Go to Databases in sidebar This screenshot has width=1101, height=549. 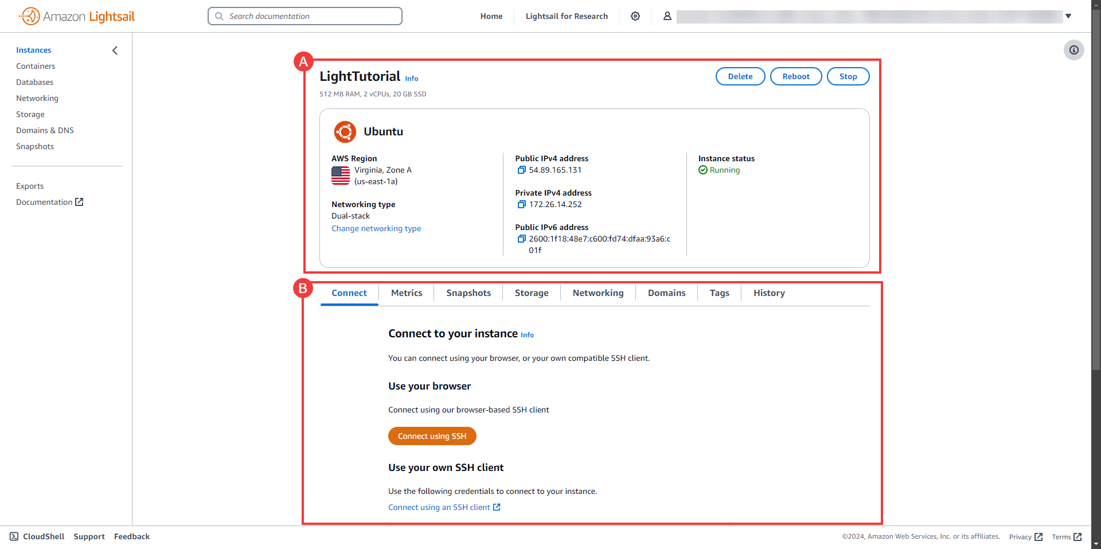(x=35, y=82)
